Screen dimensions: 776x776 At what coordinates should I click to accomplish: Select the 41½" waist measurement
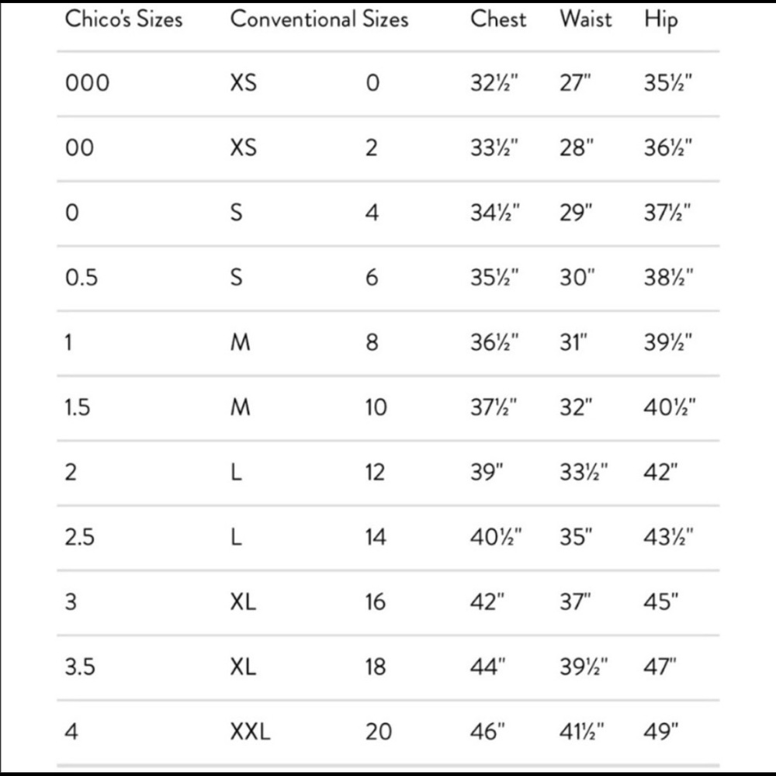click(x=584, y=731)
